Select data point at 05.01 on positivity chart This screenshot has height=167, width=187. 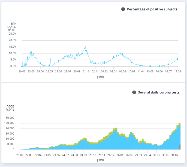tap(113, 57)
